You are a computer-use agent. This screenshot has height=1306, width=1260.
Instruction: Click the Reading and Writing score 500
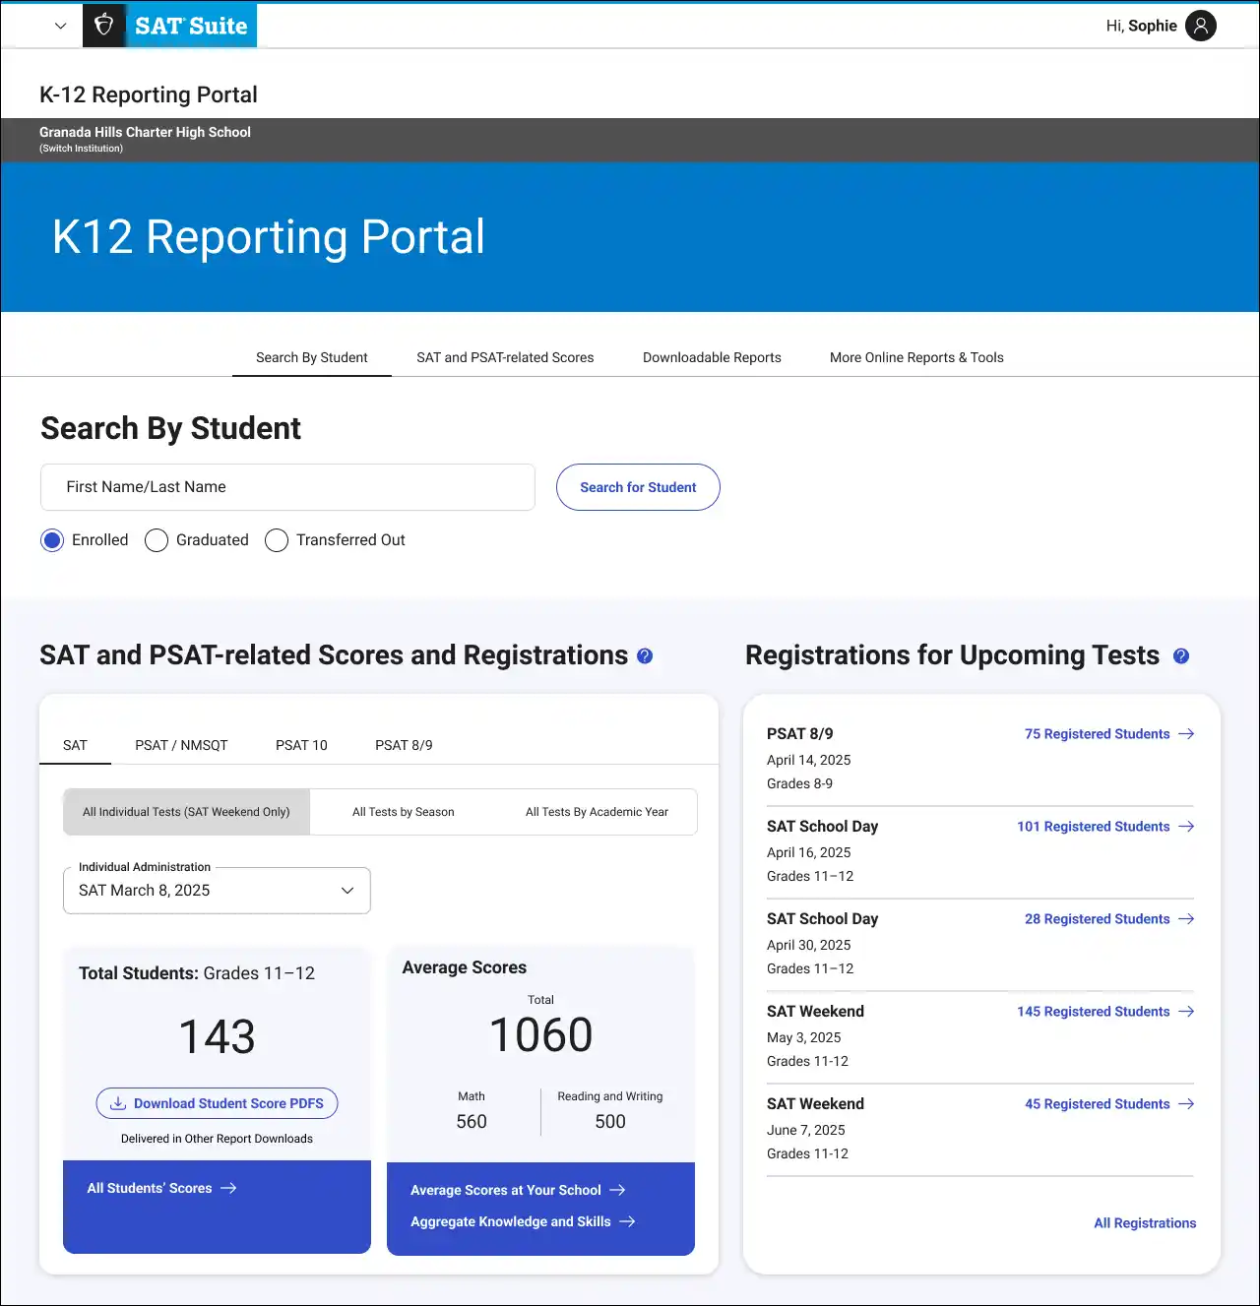click(x=610, y=1122)
